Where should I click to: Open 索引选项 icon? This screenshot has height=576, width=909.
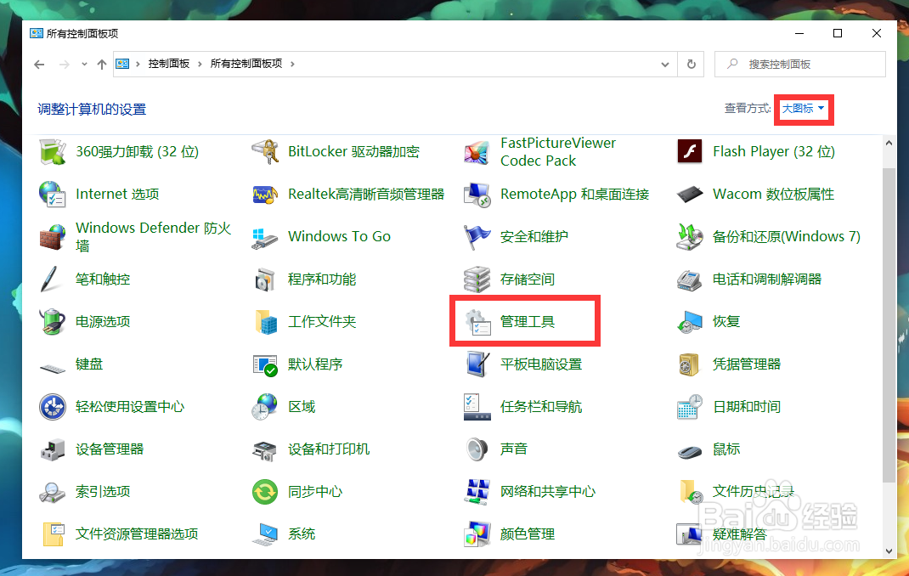[53, 492]
